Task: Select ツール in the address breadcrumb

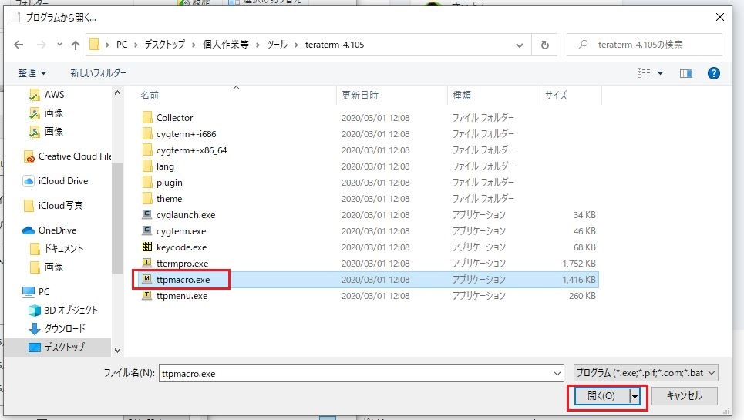Action: point(277,45)
